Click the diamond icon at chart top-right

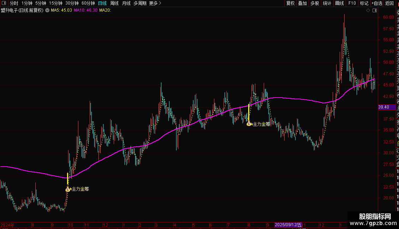[x=368, y=10]
